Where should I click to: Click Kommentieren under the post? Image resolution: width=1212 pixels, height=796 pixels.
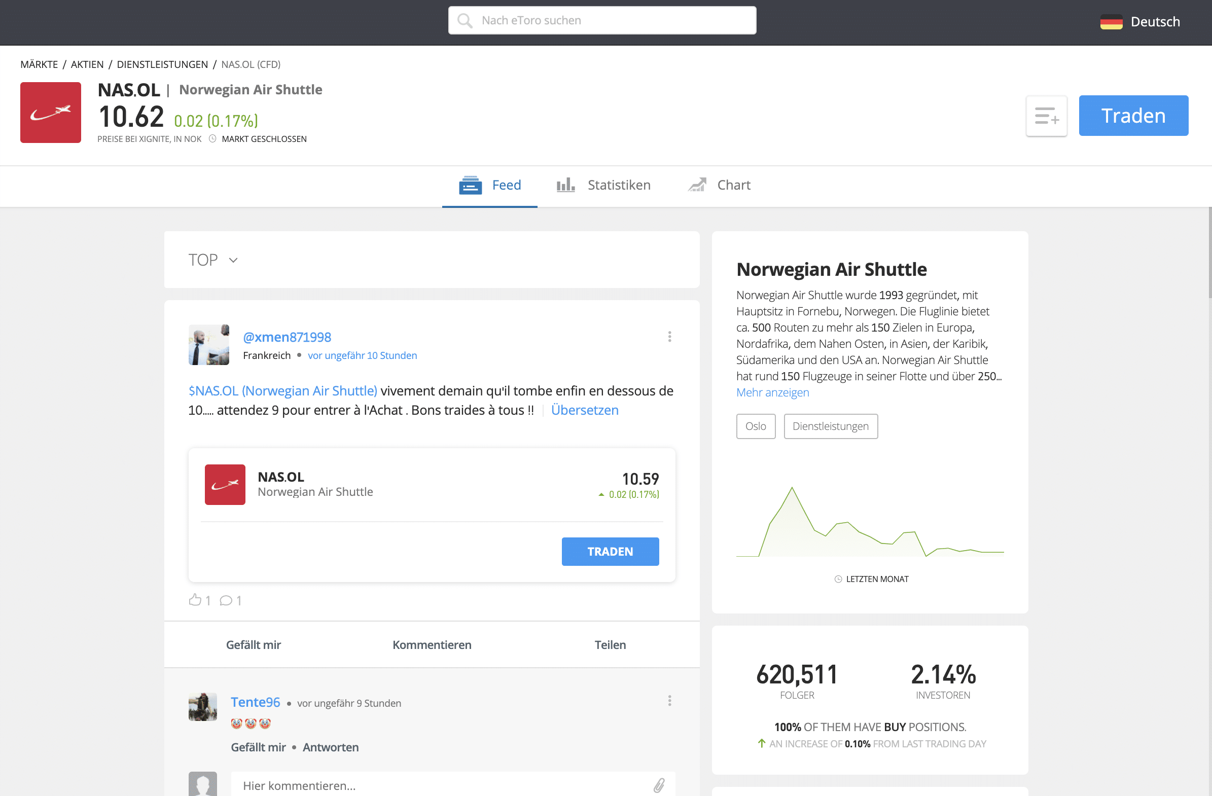[433, 645]
